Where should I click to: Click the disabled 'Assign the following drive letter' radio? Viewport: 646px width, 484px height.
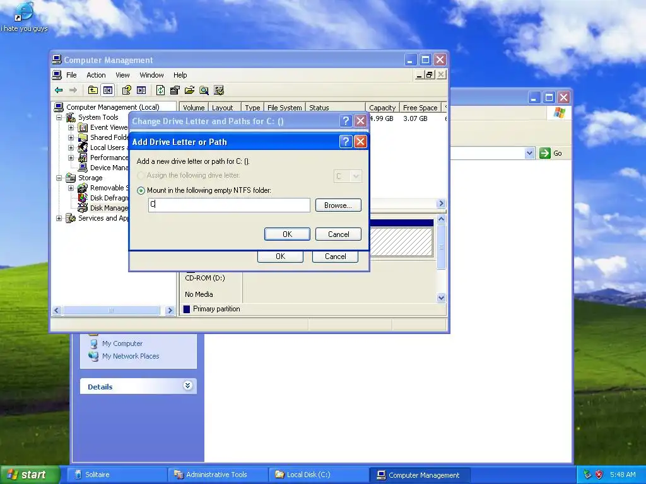(141, 175)
